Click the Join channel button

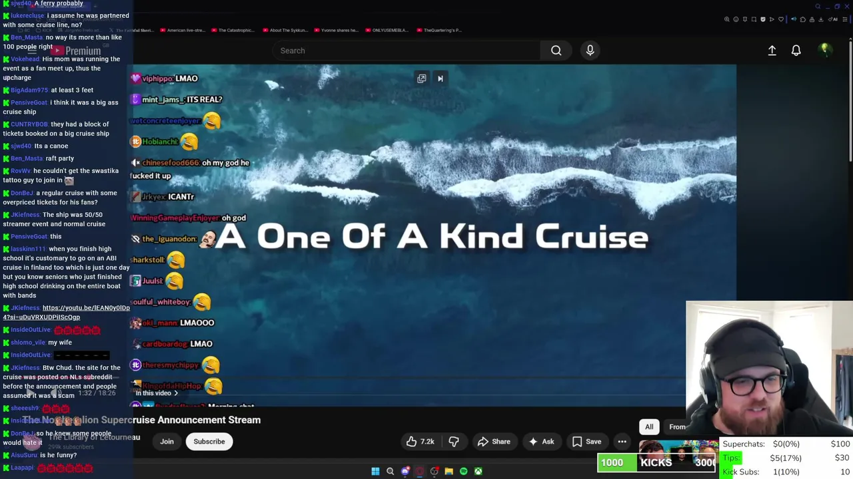coord(167,442)
